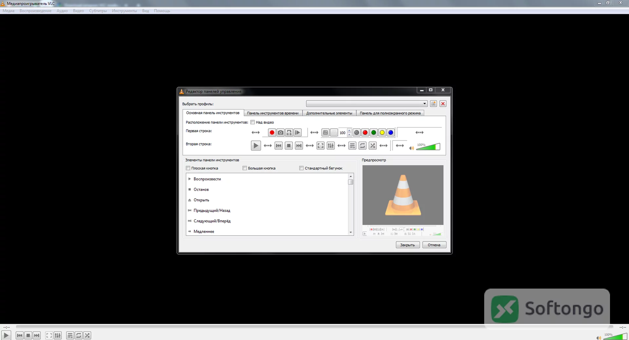Click the frame-by-frame icon in first row
Image resolution: width=629 pixels, height=340 pixels.
pos(297,133)
